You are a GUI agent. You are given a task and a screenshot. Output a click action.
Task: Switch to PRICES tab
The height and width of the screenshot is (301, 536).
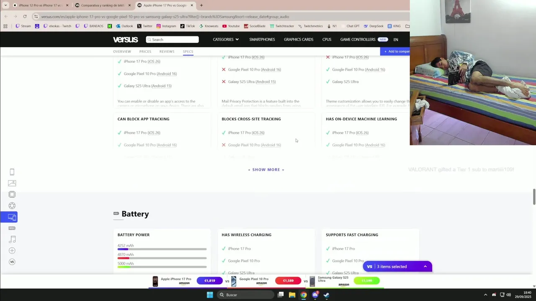[x=145, y=51]
